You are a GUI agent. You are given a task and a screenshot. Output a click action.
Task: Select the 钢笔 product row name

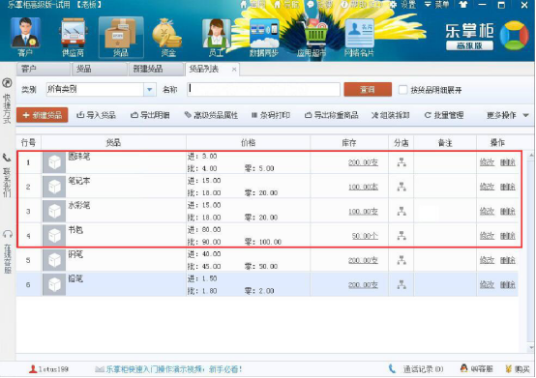(x=75, y=254)
